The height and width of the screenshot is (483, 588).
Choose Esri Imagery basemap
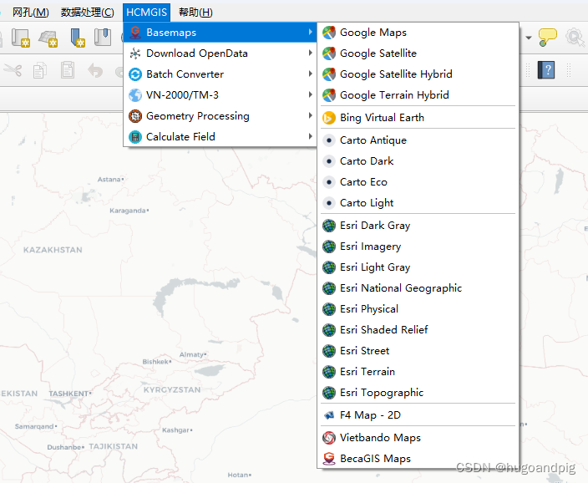pyautogui.click(x=418, y=247)
